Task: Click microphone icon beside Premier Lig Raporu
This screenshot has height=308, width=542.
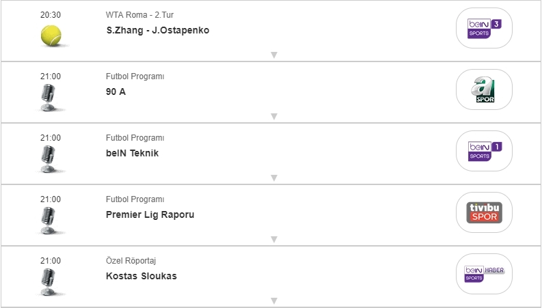Action: point(49,221)
